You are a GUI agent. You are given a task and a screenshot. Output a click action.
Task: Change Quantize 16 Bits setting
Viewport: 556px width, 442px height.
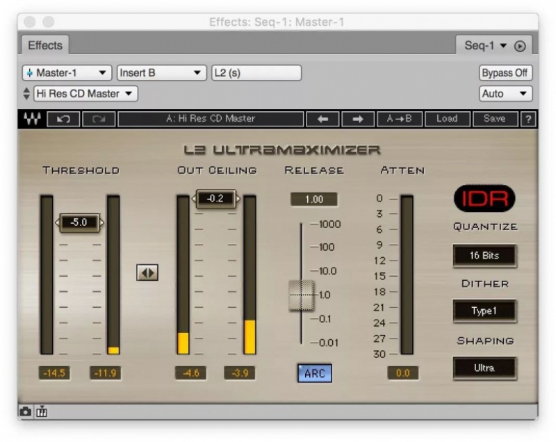484,256
